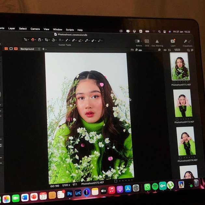Click the Before comparison button
The width and height of the screenshot is (205, 205).
(x=137, y=41)
